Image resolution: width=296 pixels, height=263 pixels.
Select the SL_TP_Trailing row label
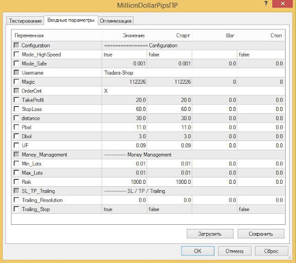(38, 191)
